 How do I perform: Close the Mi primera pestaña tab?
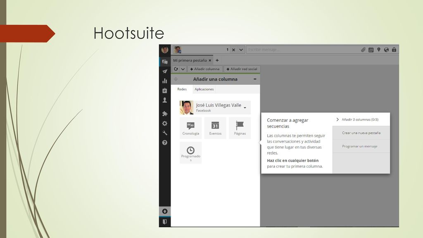pyautogui.click(x=210, y=60)
